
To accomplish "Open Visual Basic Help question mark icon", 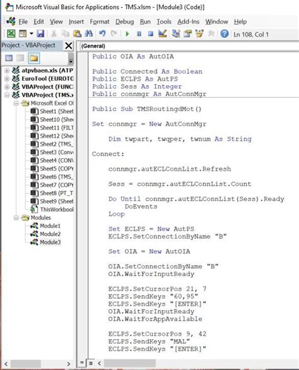I will click(x=225, y=33).
